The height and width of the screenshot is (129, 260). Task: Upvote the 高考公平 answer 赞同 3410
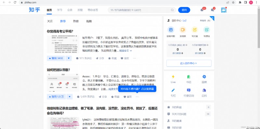click(x=56, y=58)
